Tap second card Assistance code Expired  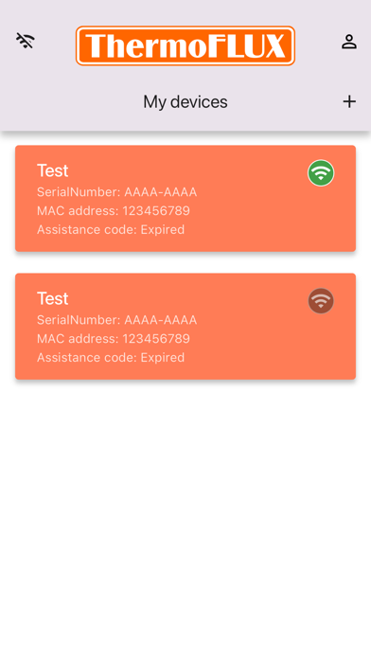[x=111, y=357]
